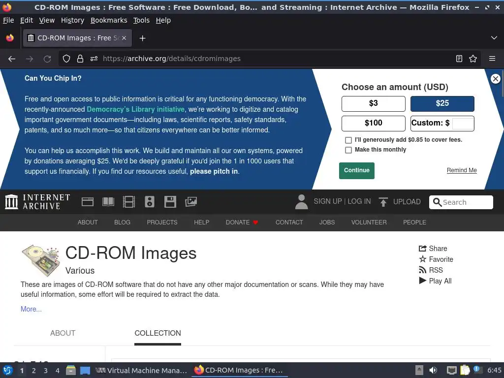Open the Texts book icon
The width and height of the screenshot is (504, 378).
(x=108, y=202)
